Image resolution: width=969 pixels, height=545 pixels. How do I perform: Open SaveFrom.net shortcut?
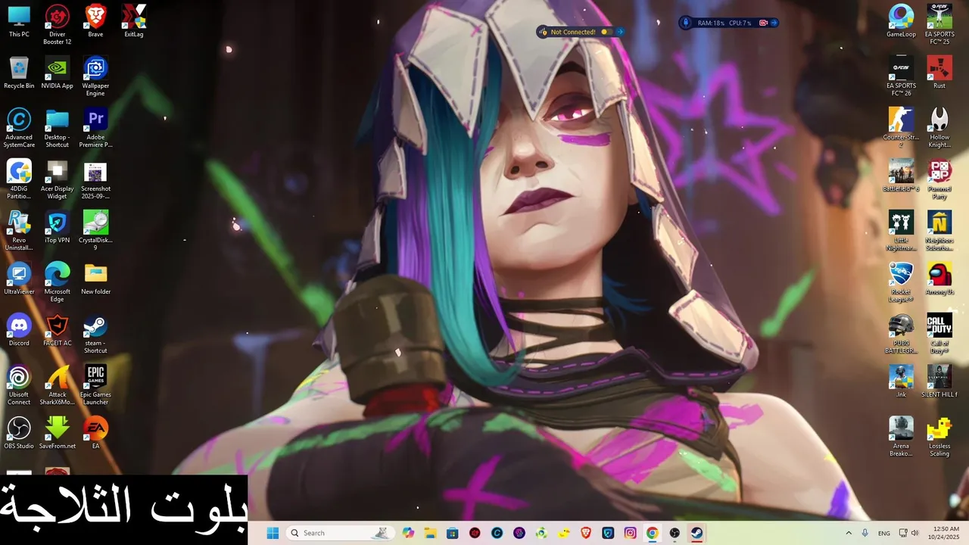pyautogui.click(x=57, y=434)
